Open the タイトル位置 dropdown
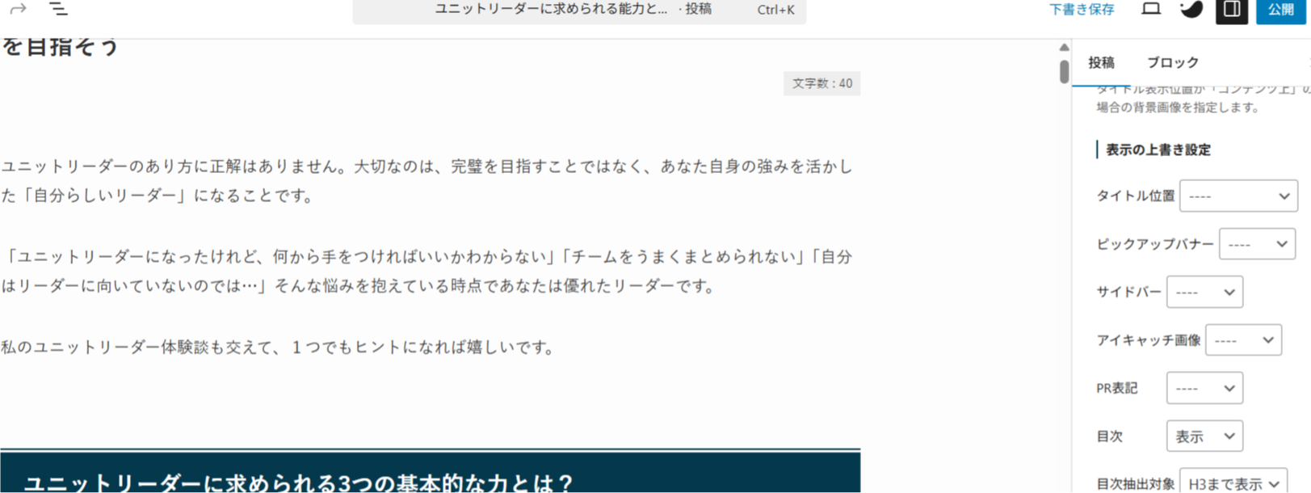This screenshot has width=1311, height=493. coord(1238,196)
